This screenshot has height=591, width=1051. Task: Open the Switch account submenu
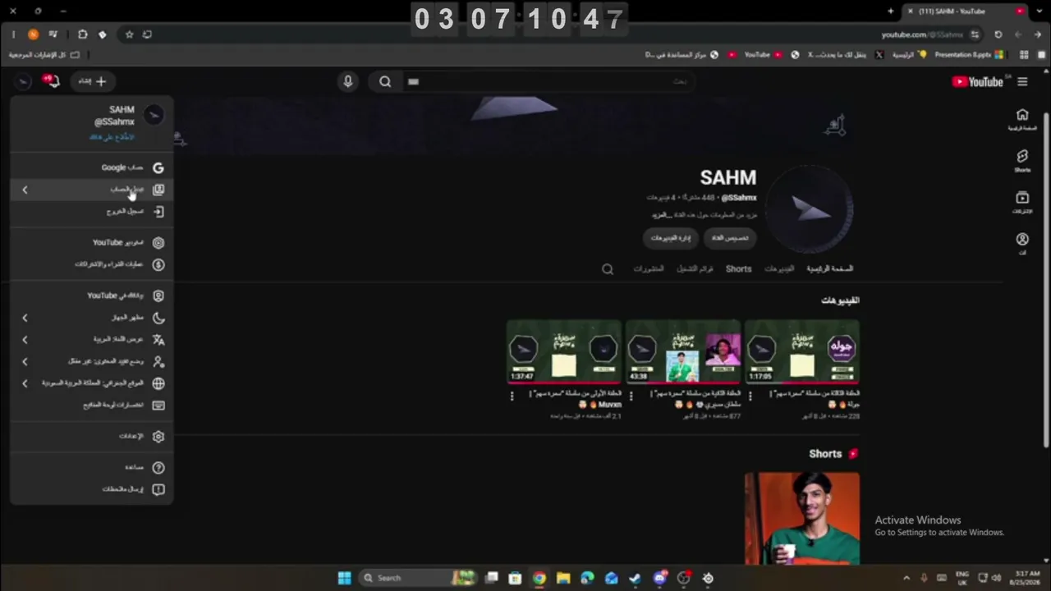click(x=92, y=190)
